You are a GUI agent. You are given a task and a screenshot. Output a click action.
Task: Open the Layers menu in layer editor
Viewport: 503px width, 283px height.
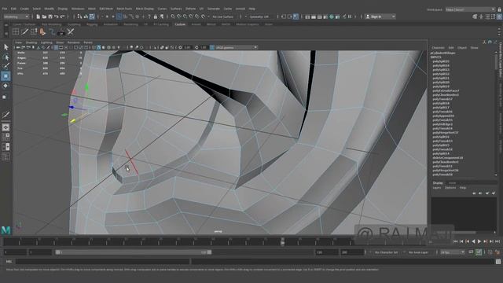(x=437, y=188)
